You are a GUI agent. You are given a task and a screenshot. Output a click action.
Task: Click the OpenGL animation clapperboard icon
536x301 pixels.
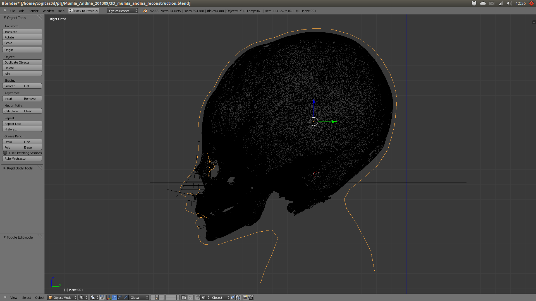[251, 298]
